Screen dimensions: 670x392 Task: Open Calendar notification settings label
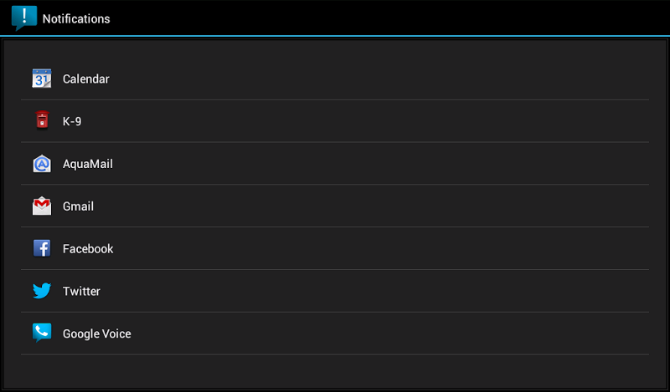click(x=86, y=79)
